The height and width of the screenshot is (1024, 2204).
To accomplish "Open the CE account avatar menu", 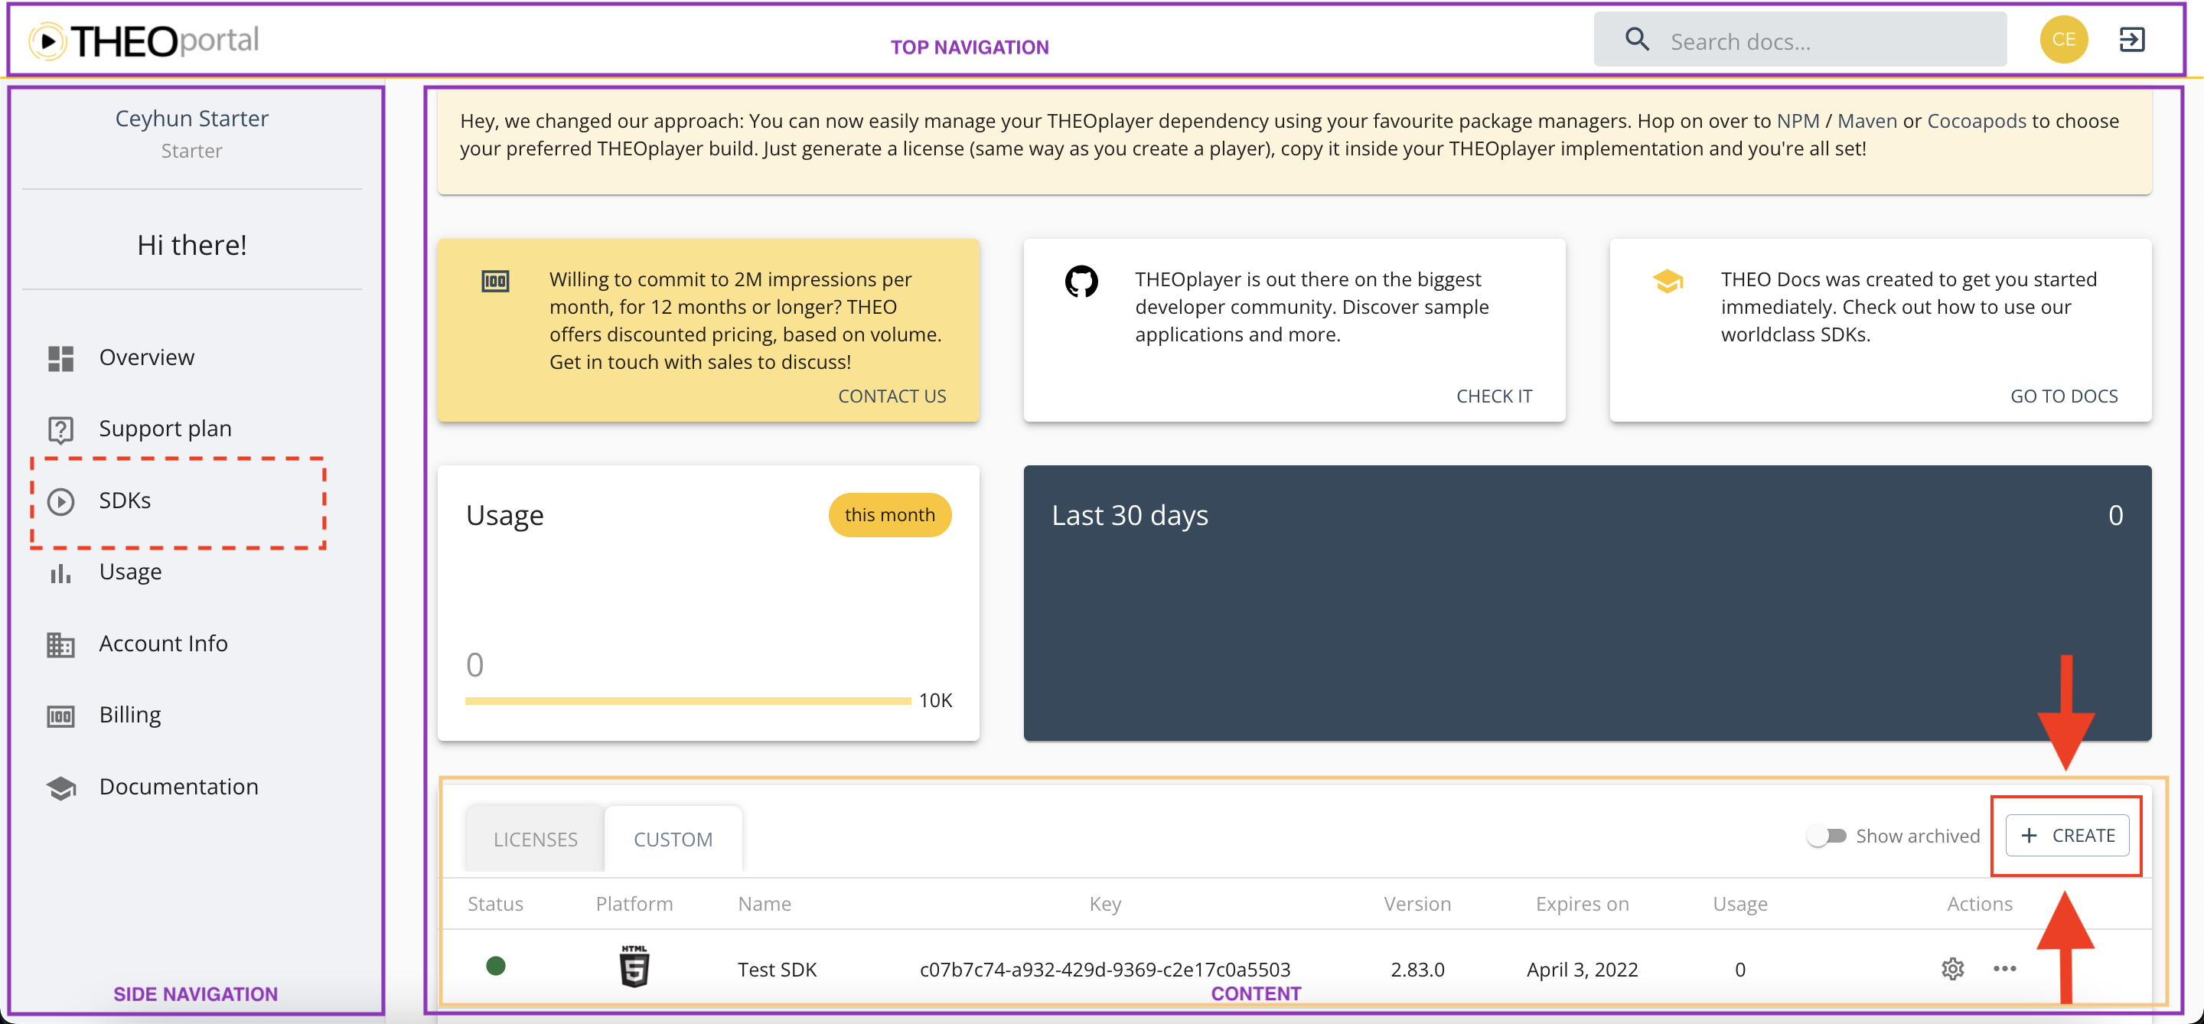I will click(x=2065, y=38).
